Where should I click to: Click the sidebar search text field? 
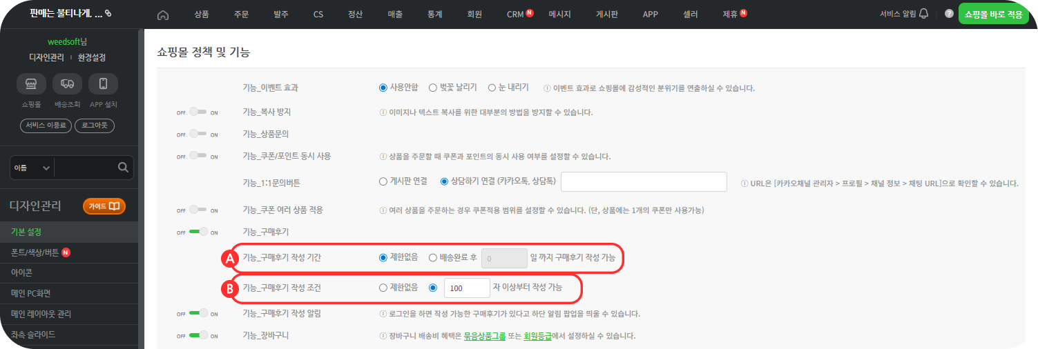[x=84, y=168]
